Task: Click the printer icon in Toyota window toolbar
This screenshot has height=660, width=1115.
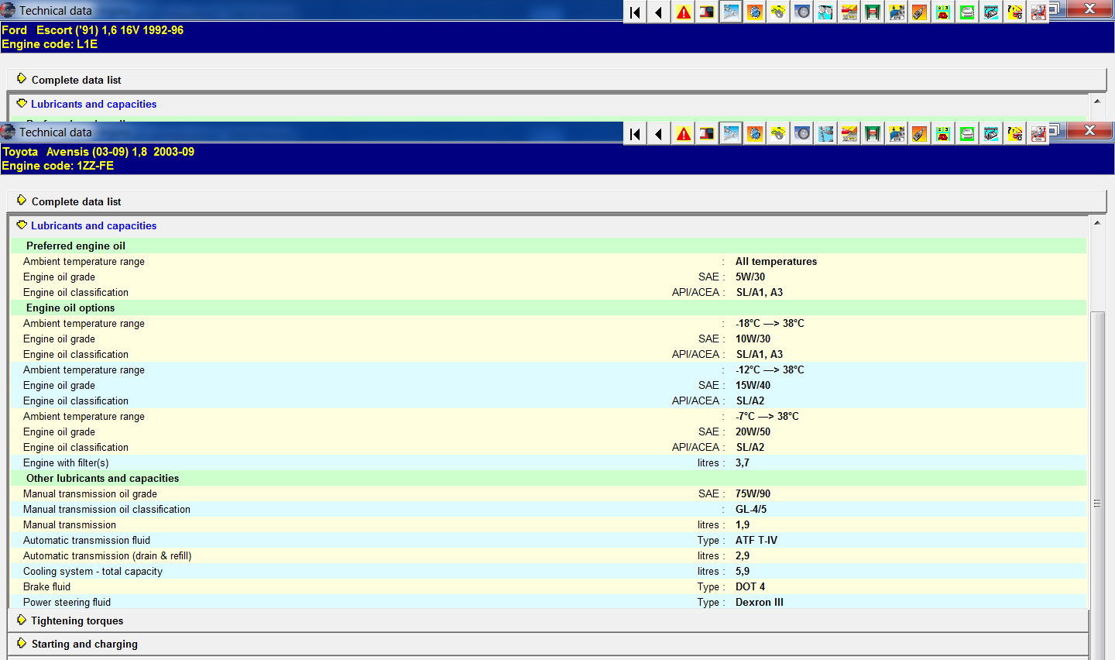Action: pyautogui.click(x=967, y=134)
